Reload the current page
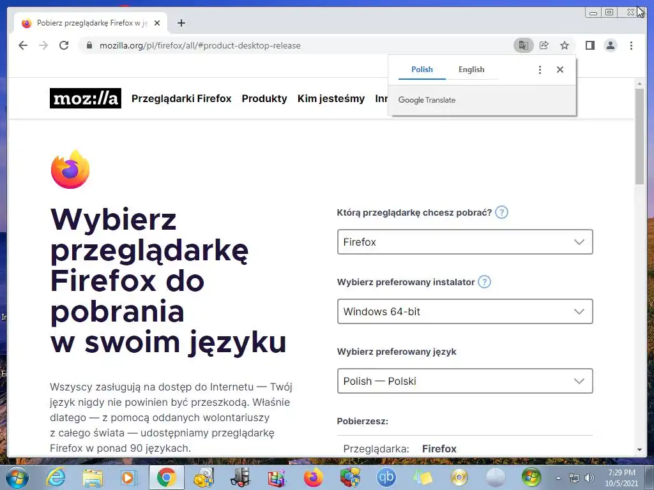This screenshot has height=490, width=654. click(64, 45)
